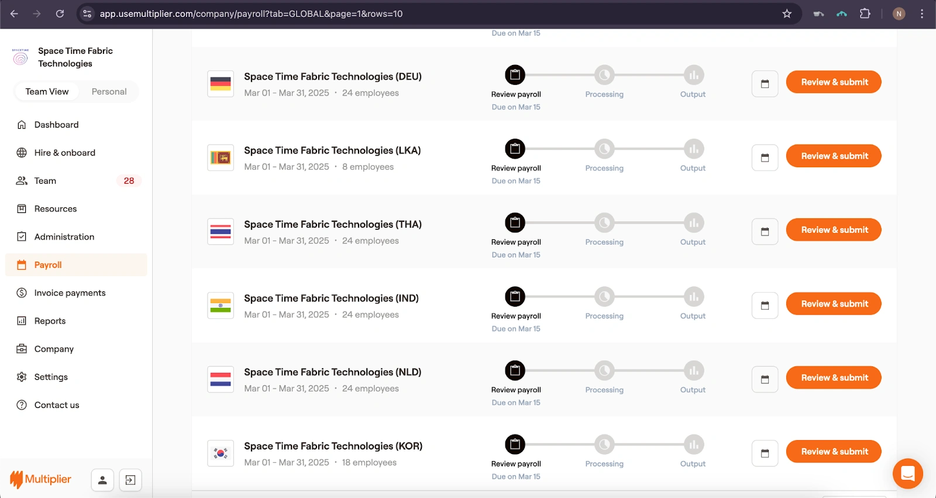Open calendar icon for LKA payroll

click(x=765, y=157)
